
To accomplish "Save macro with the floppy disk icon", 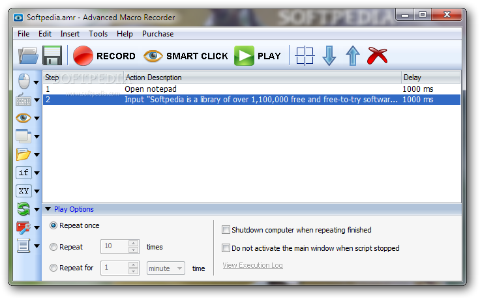I will coord(52,55).
